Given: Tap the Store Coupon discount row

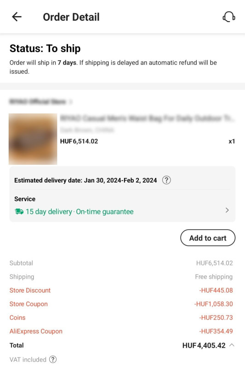Looking at the screenshot, I should [121, 304].
